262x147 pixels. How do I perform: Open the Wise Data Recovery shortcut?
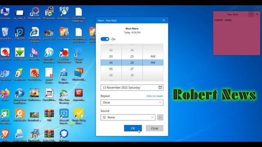click(x=64, y=96)
